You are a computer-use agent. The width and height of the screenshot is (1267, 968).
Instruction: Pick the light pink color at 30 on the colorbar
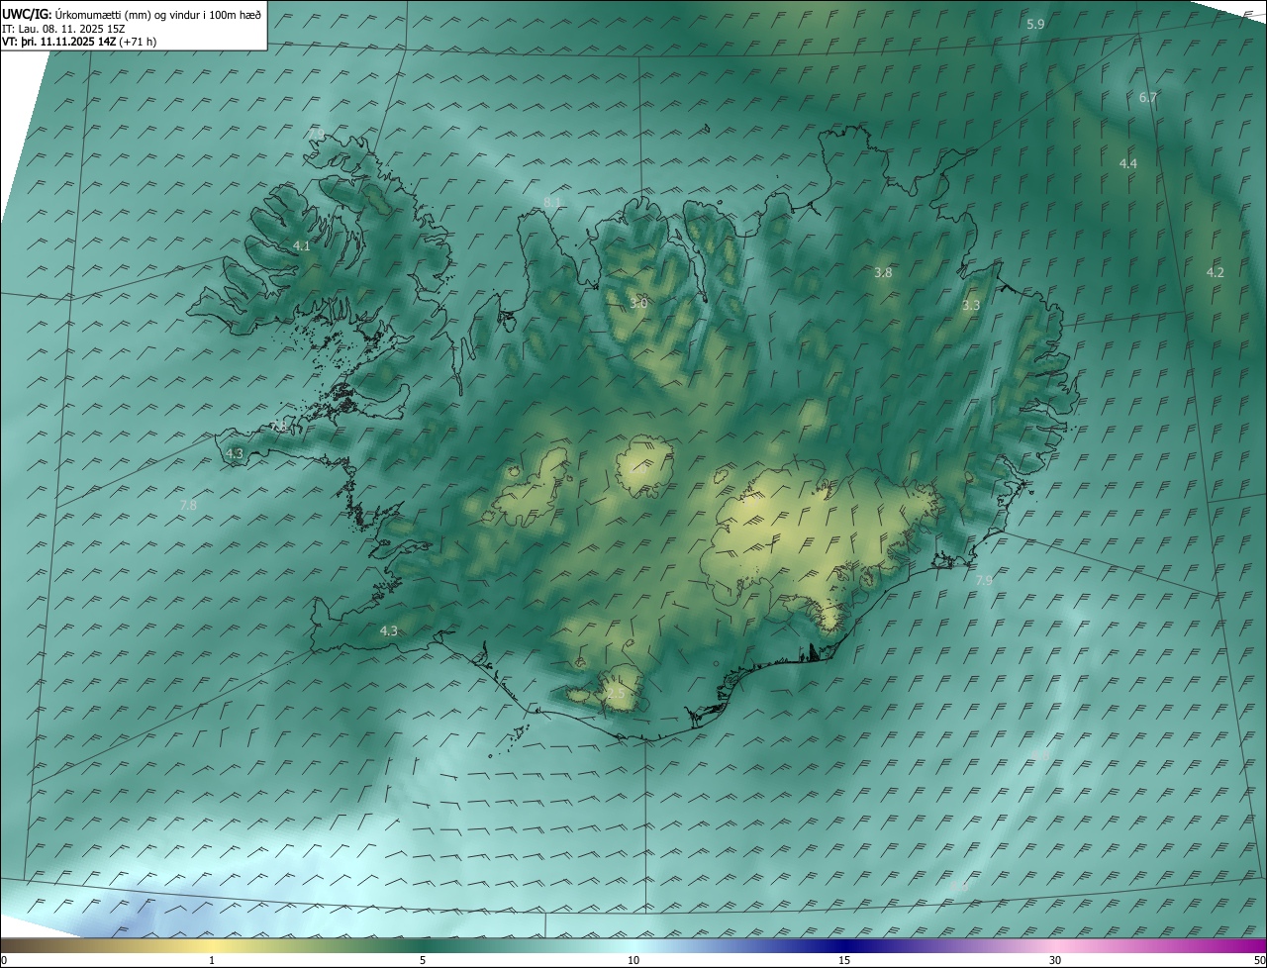[1055, 945]
